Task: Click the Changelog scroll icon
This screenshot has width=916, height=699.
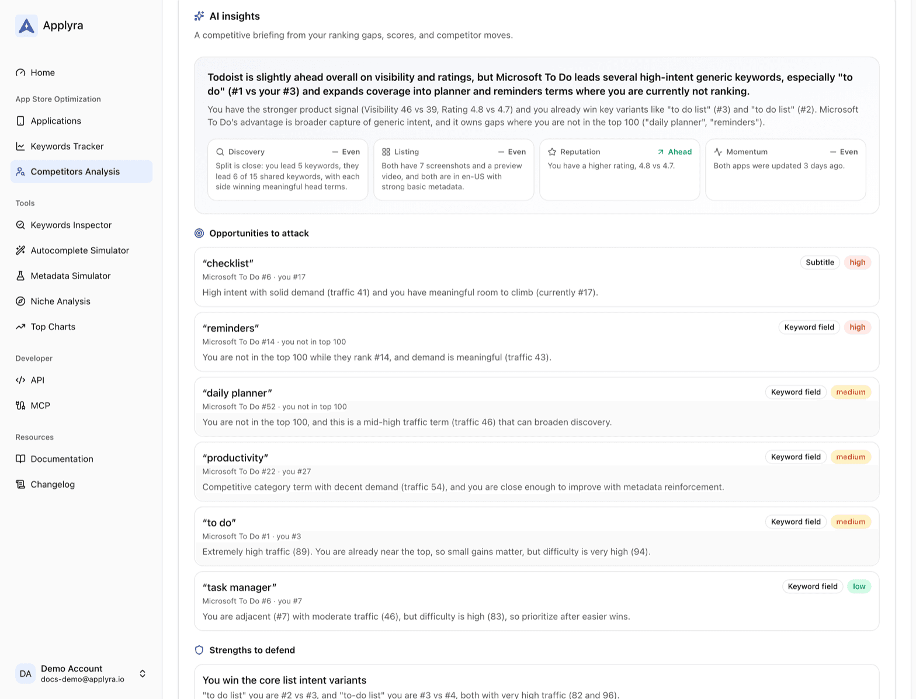Action: click(20, 484)
